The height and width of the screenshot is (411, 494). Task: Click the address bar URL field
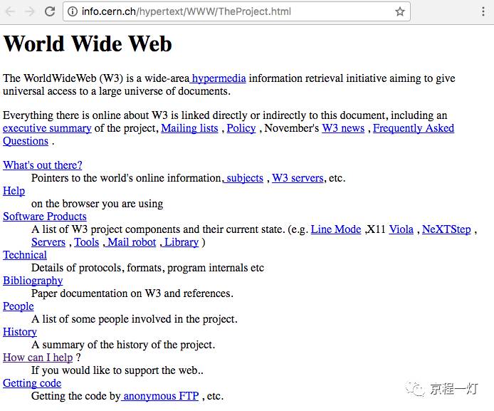click(236, 11)
